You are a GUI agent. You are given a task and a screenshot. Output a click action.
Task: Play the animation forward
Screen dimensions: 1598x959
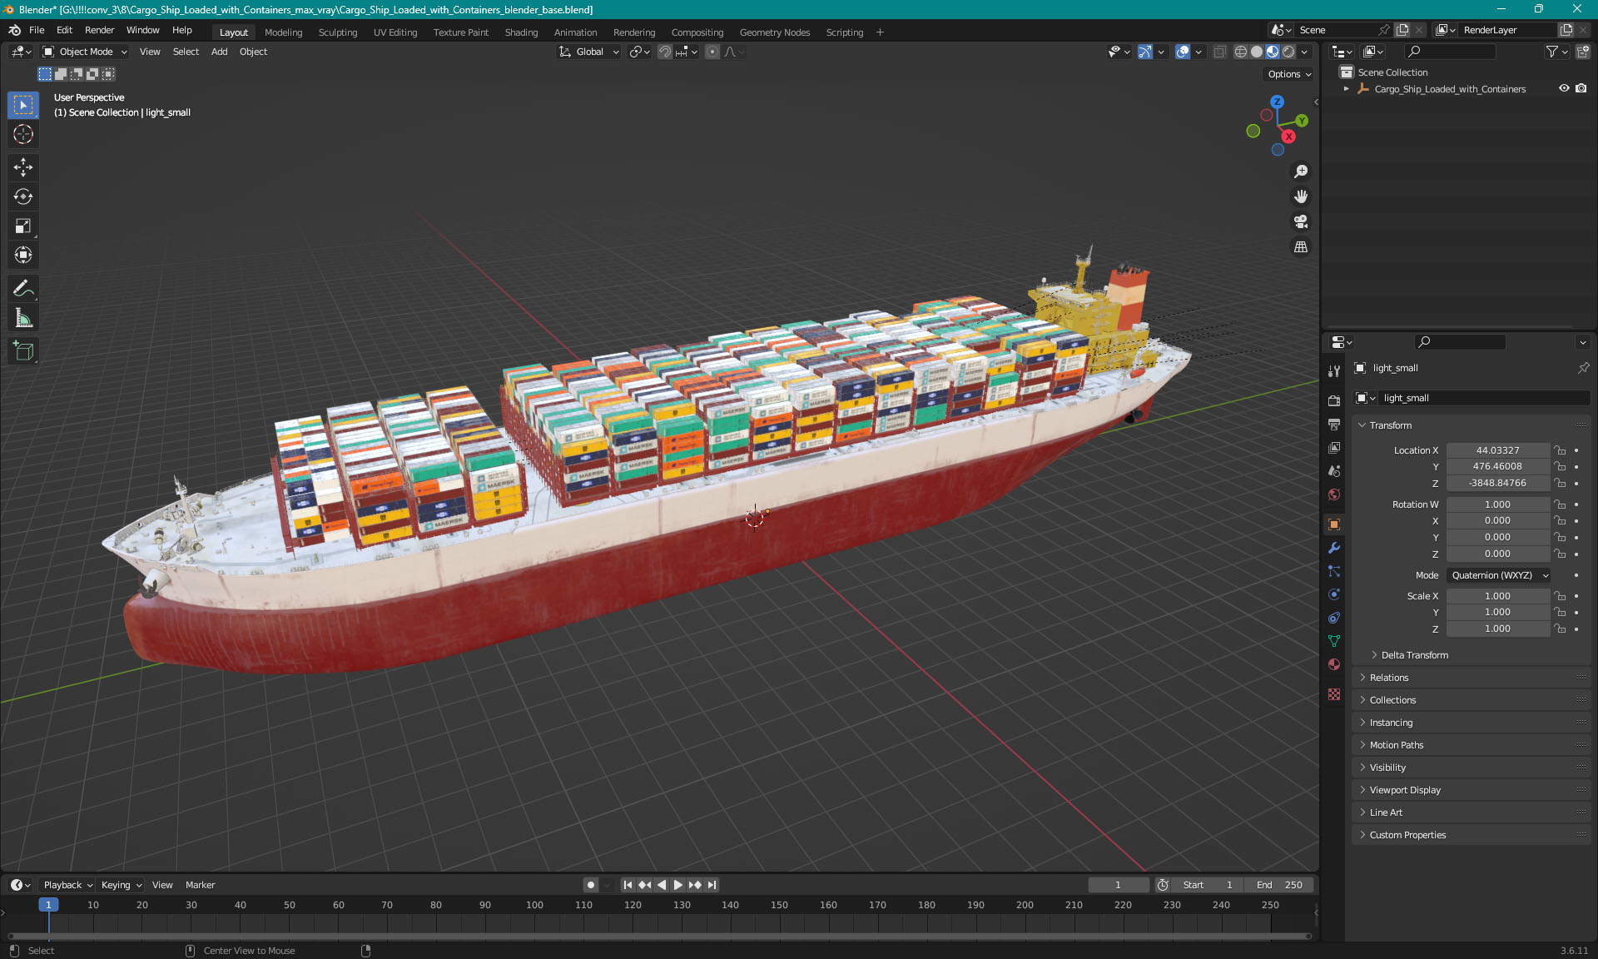pos(678,885)
